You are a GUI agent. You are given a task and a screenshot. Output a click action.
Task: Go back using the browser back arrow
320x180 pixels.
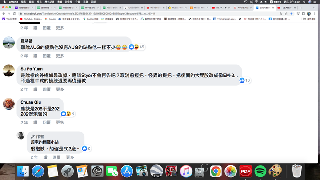coord(4,14)
